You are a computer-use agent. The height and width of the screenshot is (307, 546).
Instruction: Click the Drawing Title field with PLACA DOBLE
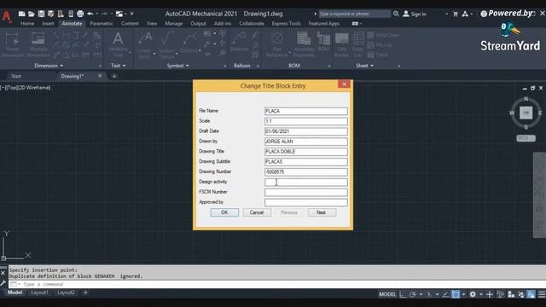click(x=306, y=152)
